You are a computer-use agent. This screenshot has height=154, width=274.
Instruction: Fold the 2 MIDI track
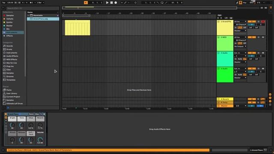coord(218,37)
